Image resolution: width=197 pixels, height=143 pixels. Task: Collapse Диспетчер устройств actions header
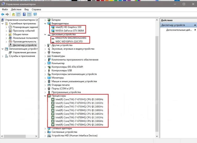[195, 25]
